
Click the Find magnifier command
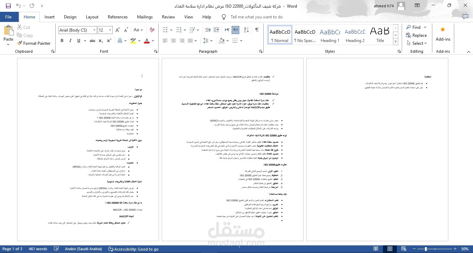pos(414,27)
